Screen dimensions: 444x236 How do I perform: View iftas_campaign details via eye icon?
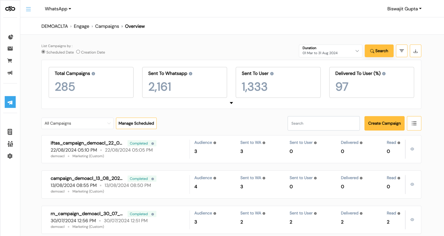[x=412, y=149]
